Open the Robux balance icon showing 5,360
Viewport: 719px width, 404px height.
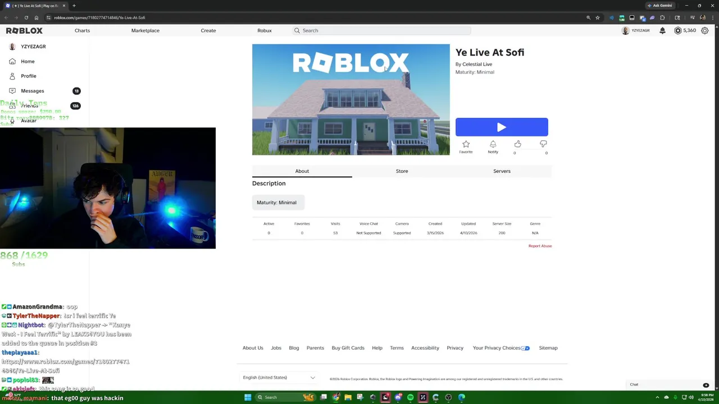coord(678,30)
